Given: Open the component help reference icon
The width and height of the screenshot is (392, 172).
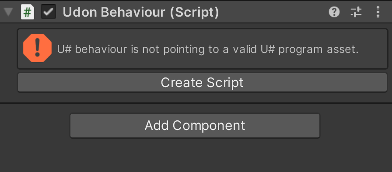Looking at the screenshot, I should pyautogui.click(x=334, y=12).
